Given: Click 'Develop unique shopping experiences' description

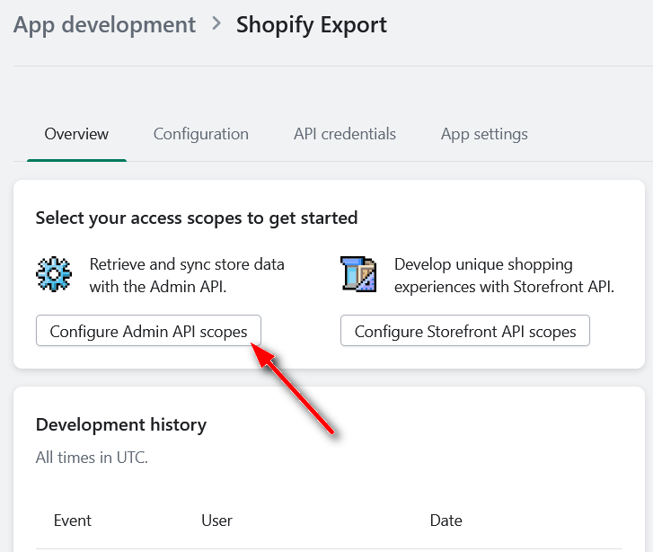Looking at the screenshot, I should tap(504, 276).
